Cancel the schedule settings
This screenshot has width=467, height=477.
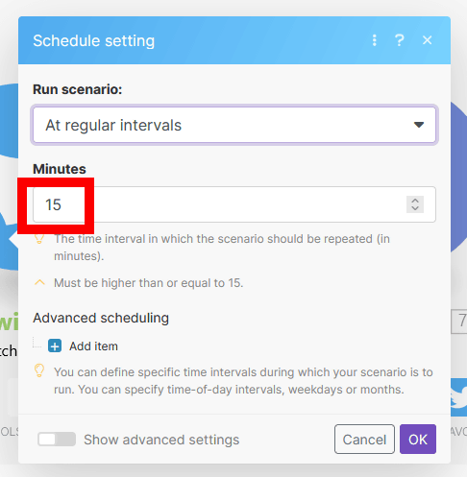364,440
